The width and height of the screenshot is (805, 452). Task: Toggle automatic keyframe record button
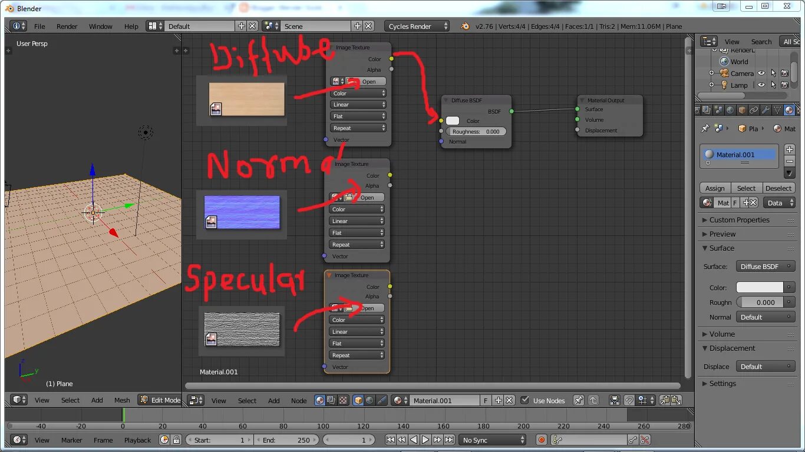[542, 440]
